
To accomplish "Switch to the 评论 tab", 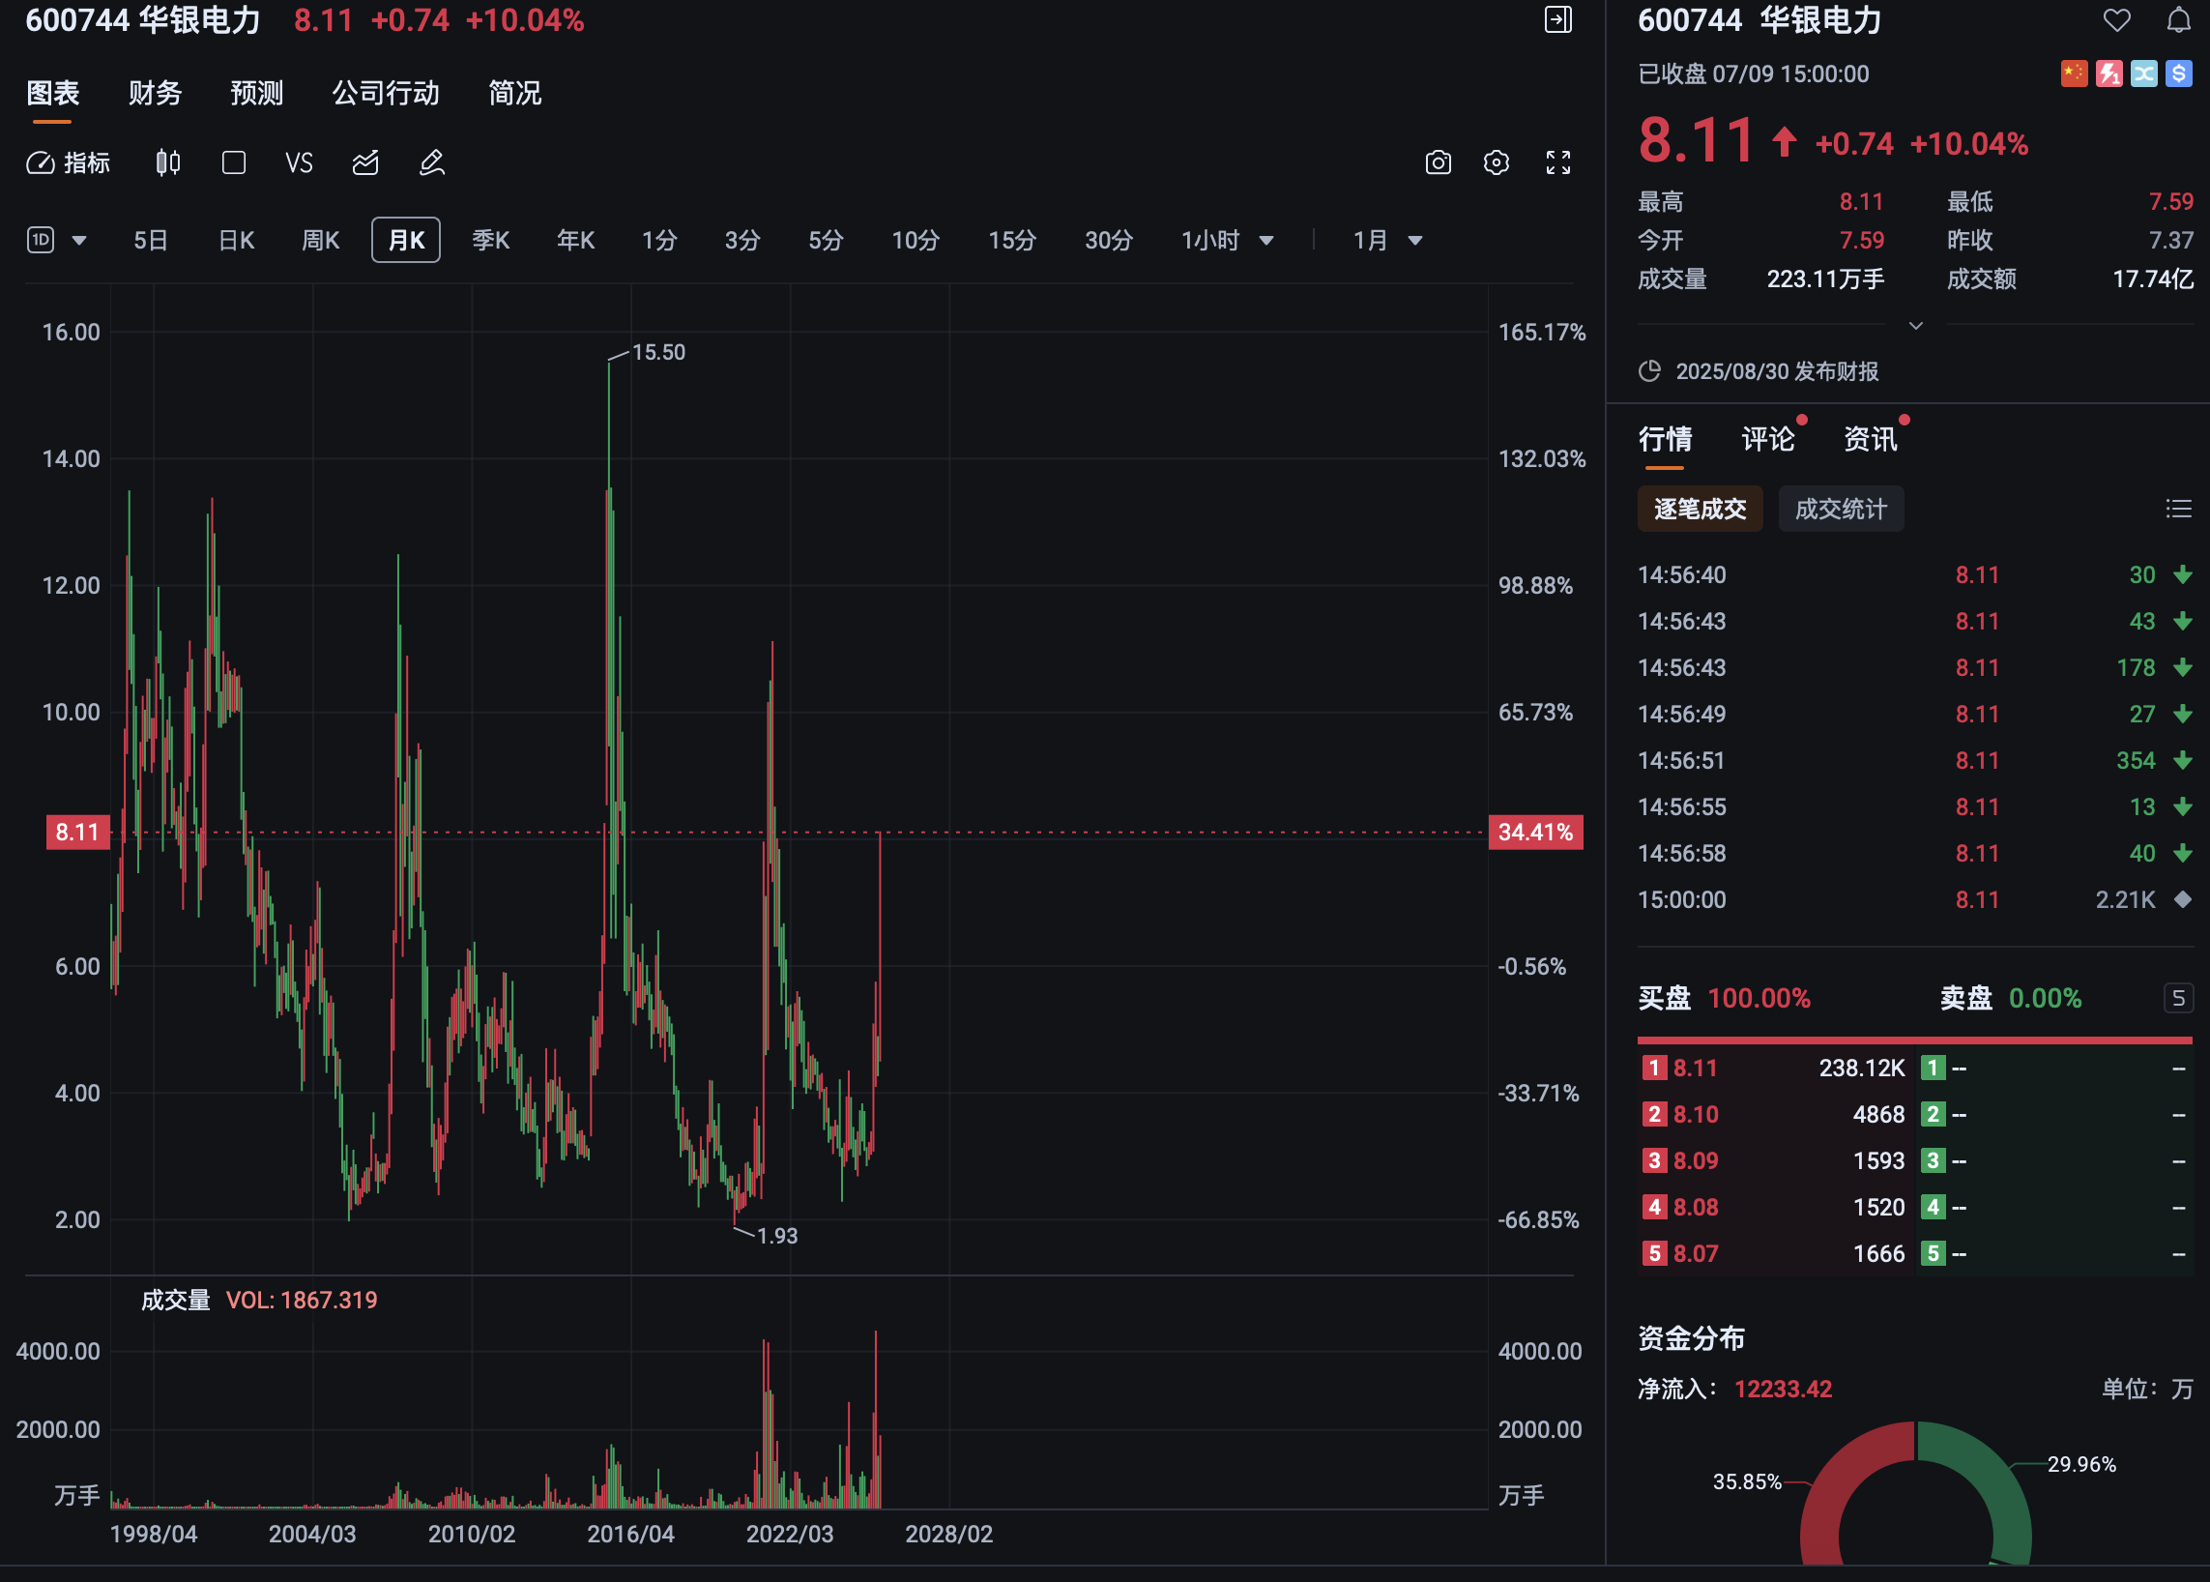I will point(1767,439).
